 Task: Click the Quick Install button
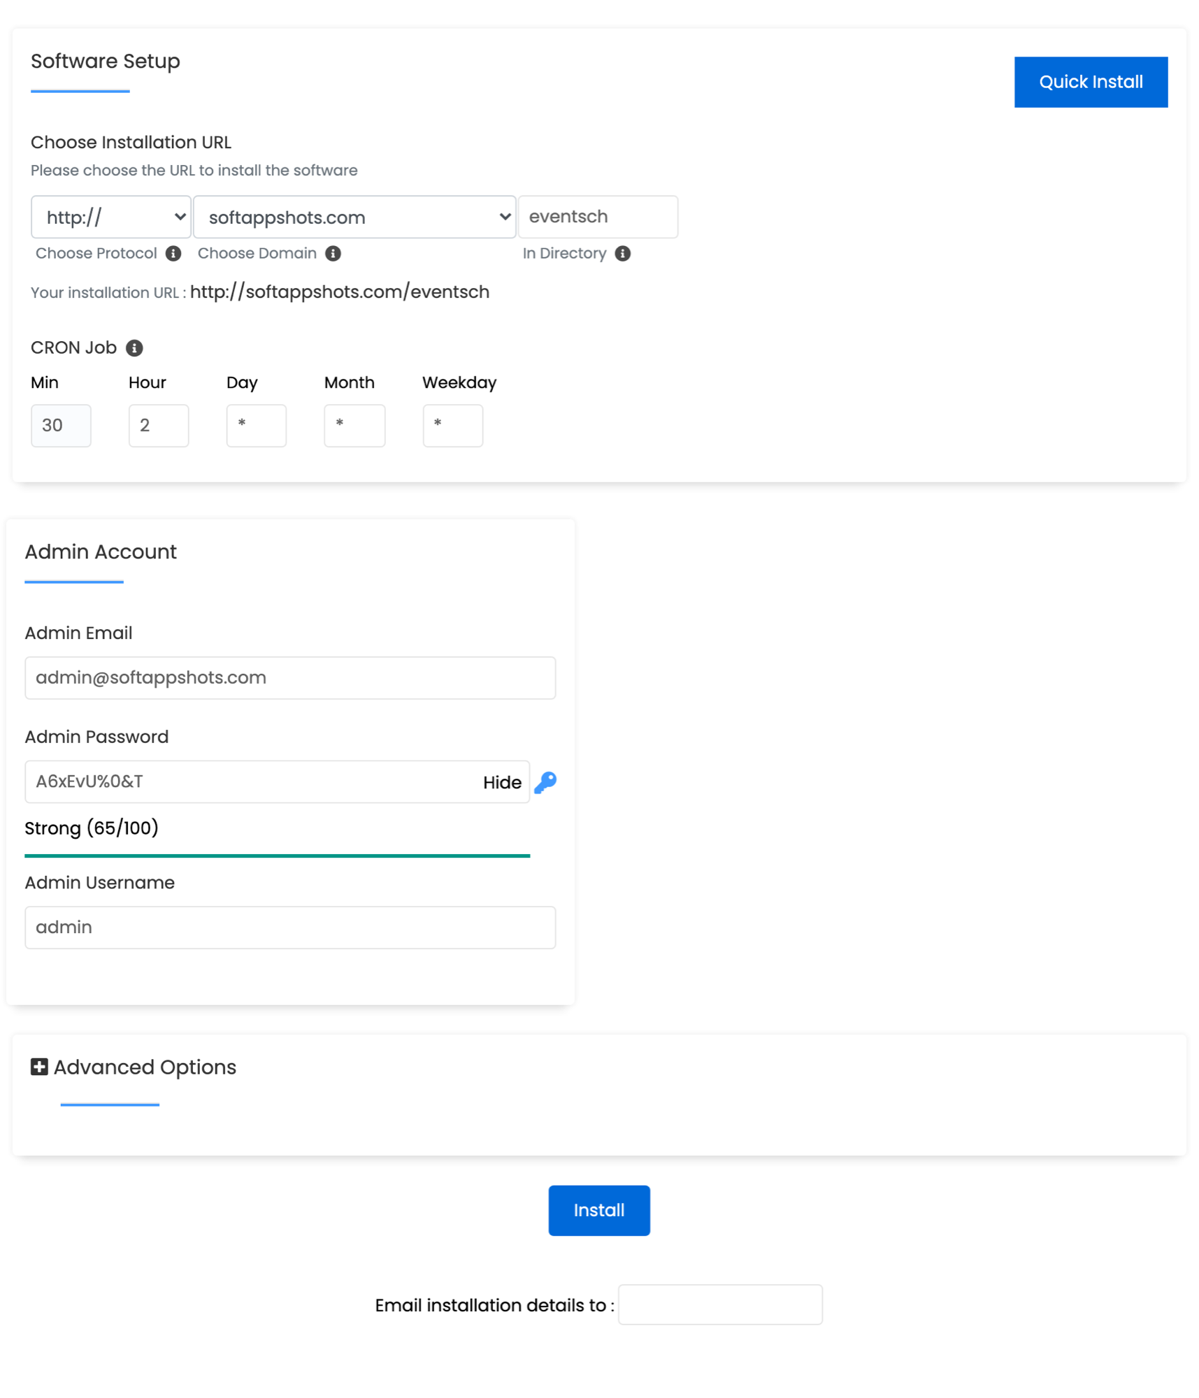1091,81
